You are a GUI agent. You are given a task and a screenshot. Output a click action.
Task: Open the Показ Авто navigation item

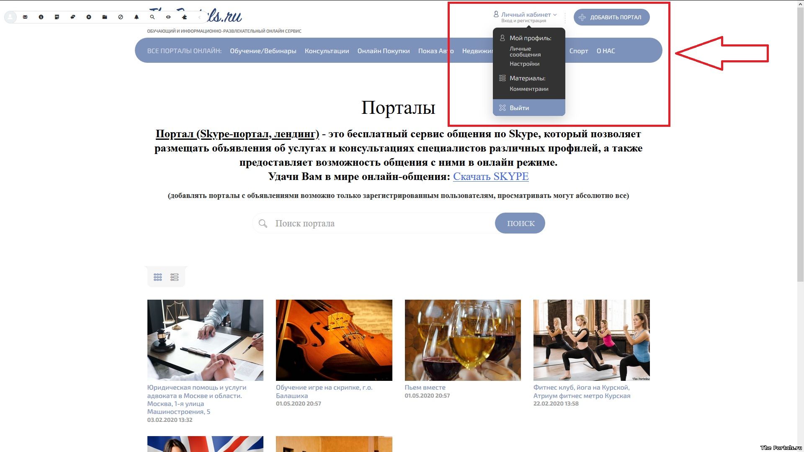436,51
